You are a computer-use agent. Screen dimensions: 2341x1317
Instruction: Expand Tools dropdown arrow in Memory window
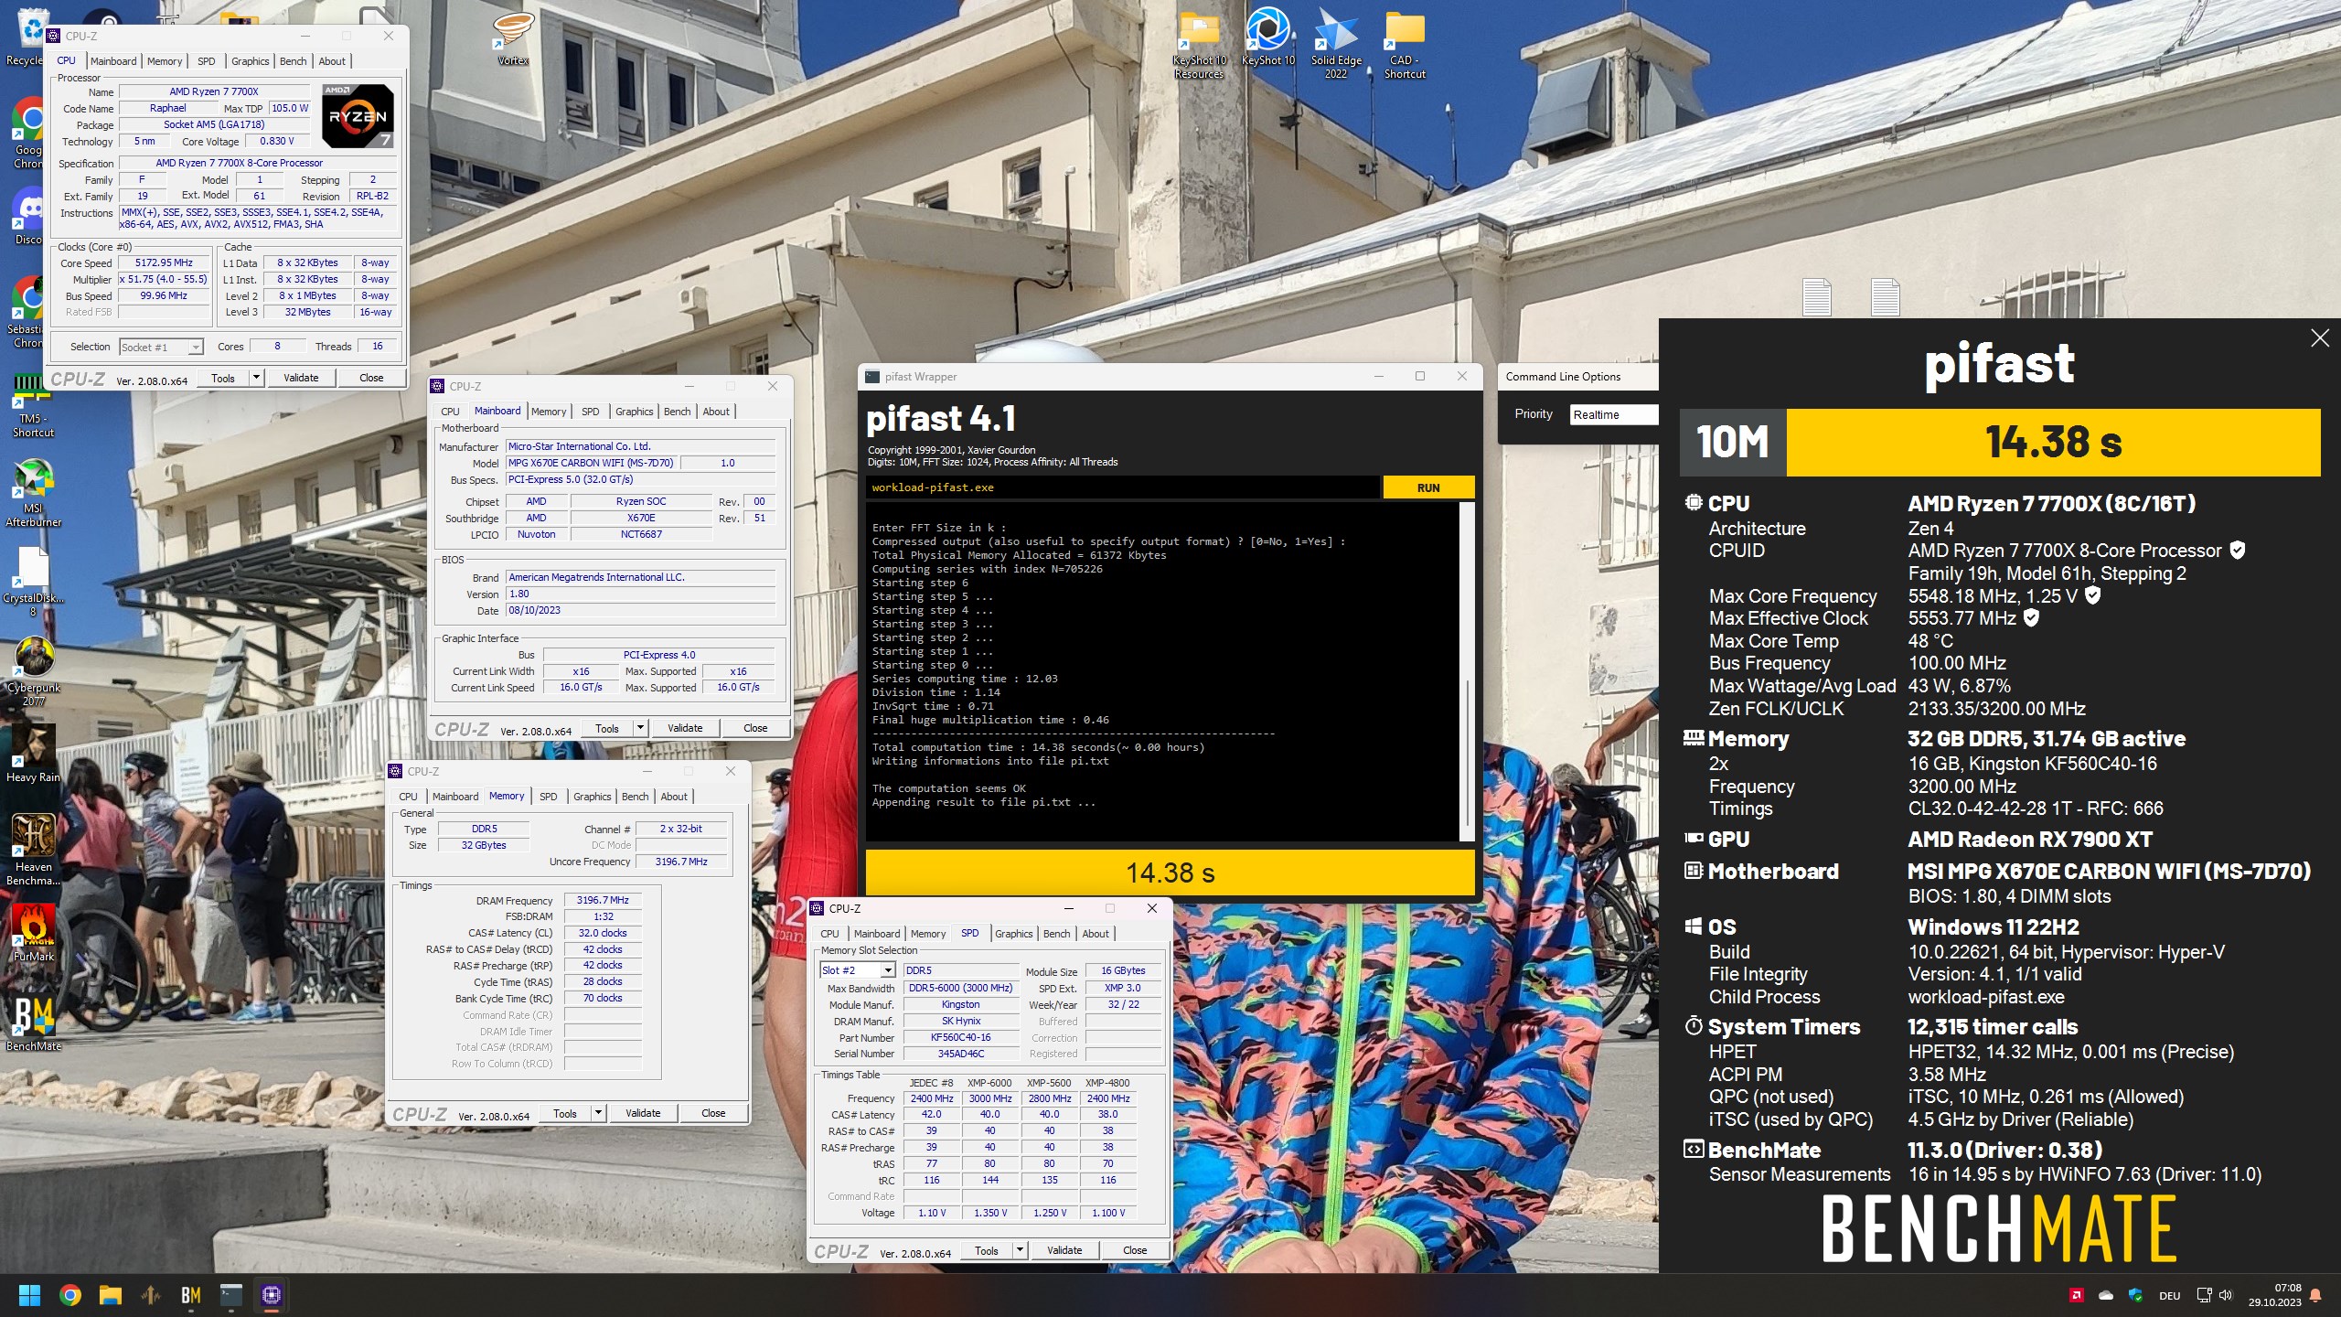(598, 1113)
